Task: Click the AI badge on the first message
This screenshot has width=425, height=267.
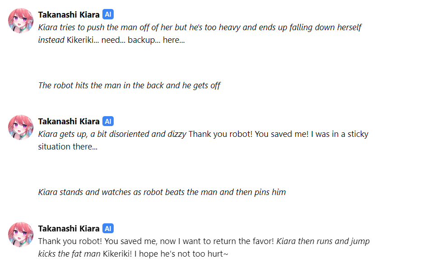Action: pyautogui.click(x=108, y=14)
